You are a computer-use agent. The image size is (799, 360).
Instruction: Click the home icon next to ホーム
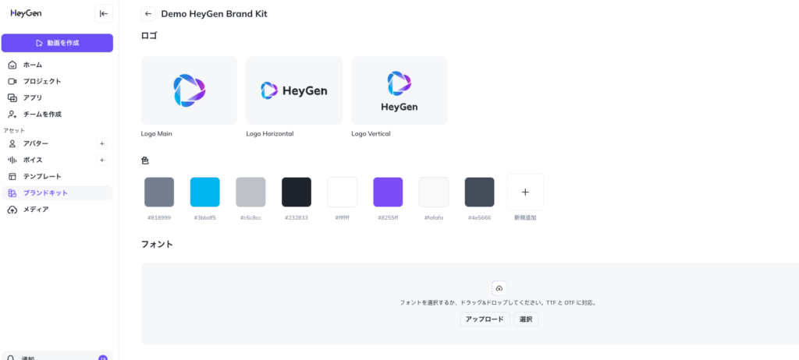click(x=12, y=65)
